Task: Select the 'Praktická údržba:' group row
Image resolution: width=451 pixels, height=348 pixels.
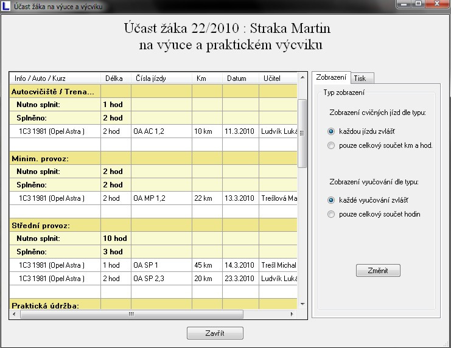Action: [153, 304]
